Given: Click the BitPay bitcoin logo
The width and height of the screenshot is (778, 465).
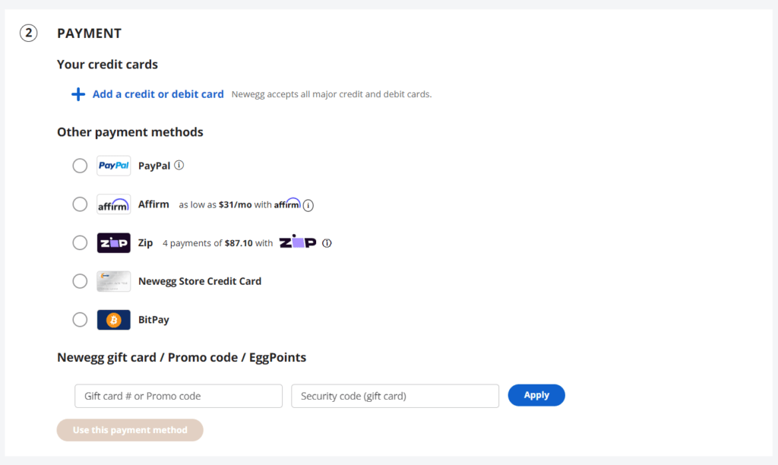Looking at the screenshot, I should 114,320.
